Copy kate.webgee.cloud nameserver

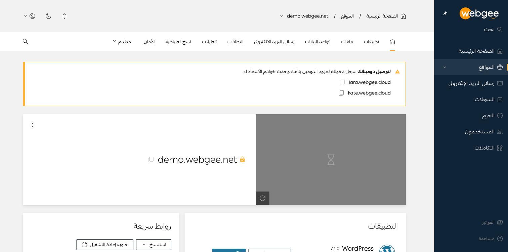341,93
